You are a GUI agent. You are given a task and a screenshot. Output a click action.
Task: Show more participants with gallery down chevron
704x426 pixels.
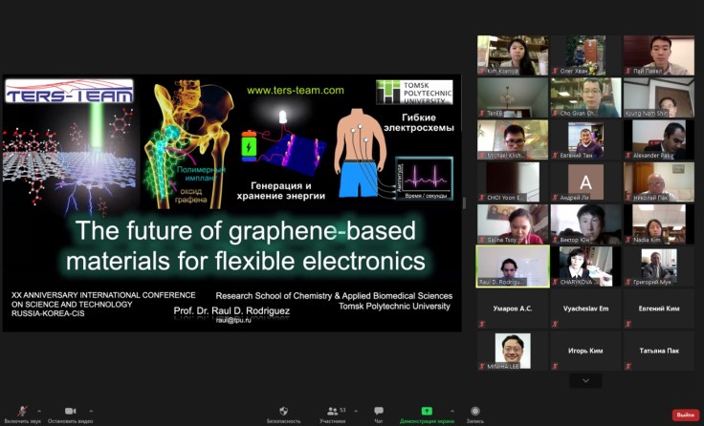coord(585,380)
